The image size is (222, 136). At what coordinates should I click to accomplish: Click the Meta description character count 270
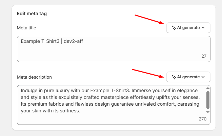202,119
